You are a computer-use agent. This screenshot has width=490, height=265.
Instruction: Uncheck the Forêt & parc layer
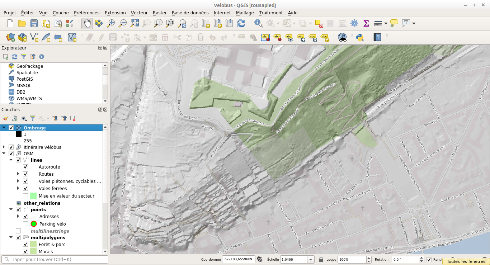[25, 245]
